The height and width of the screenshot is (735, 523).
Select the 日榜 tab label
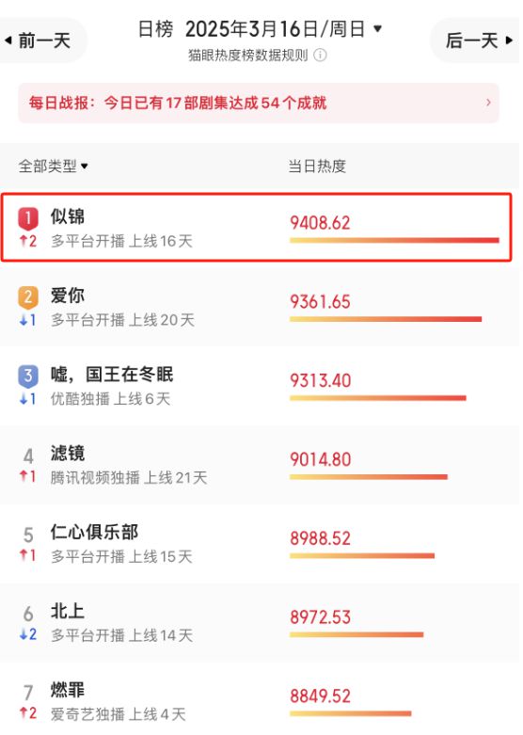point(156,29)
